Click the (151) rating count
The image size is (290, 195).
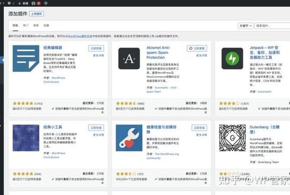[140, 174]
